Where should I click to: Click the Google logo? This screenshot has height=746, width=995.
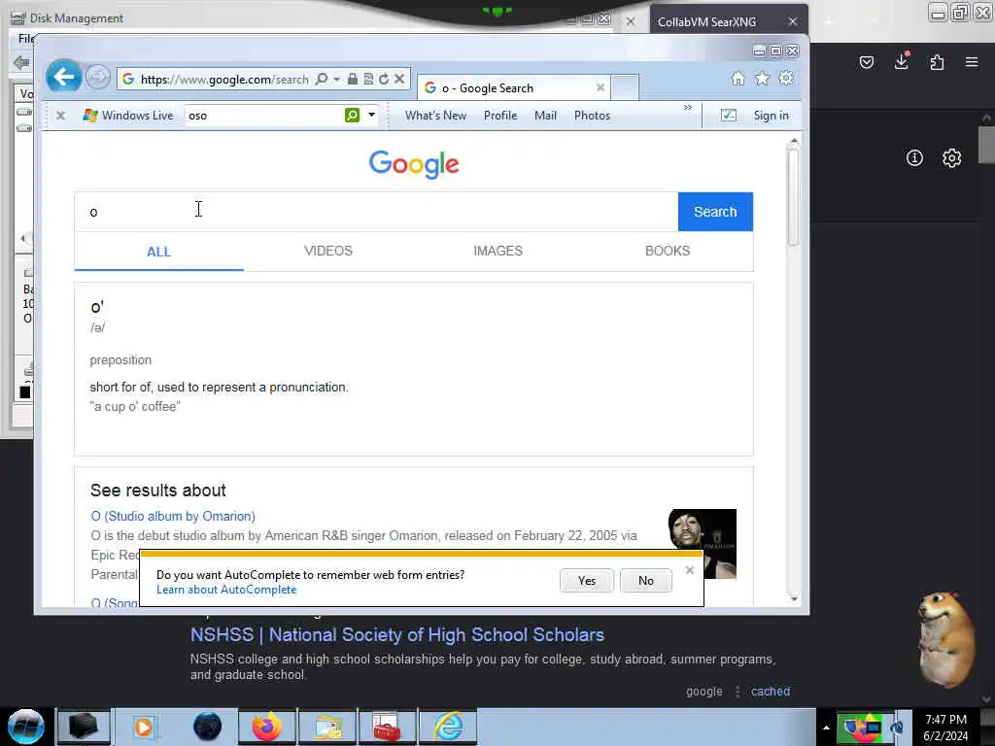coord(414,164)
